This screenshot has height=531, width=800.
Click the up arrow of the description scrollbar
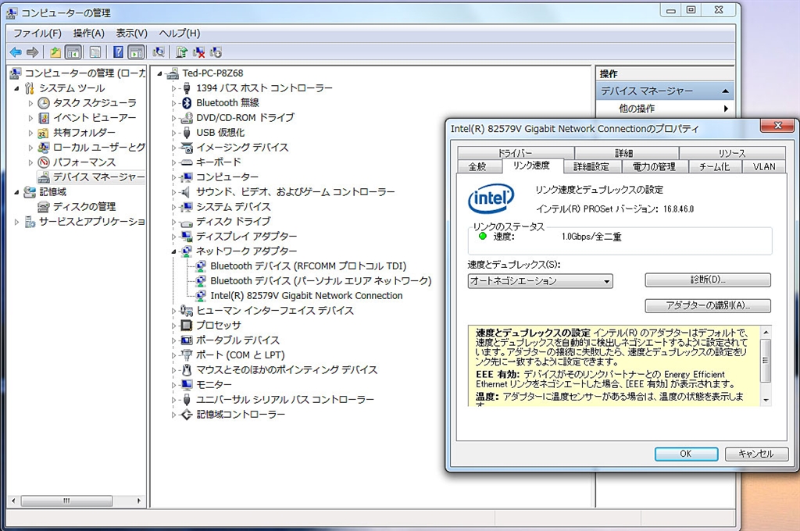pyautogui.click(x=766, y=333)
